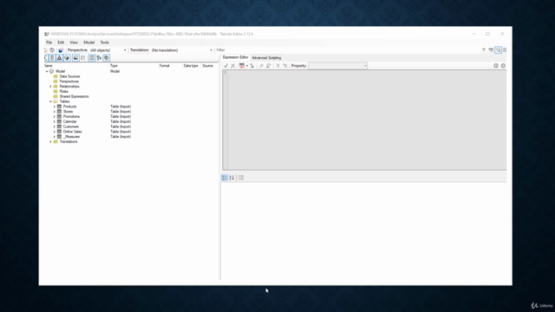Open the Model menu

pos(88,42)
